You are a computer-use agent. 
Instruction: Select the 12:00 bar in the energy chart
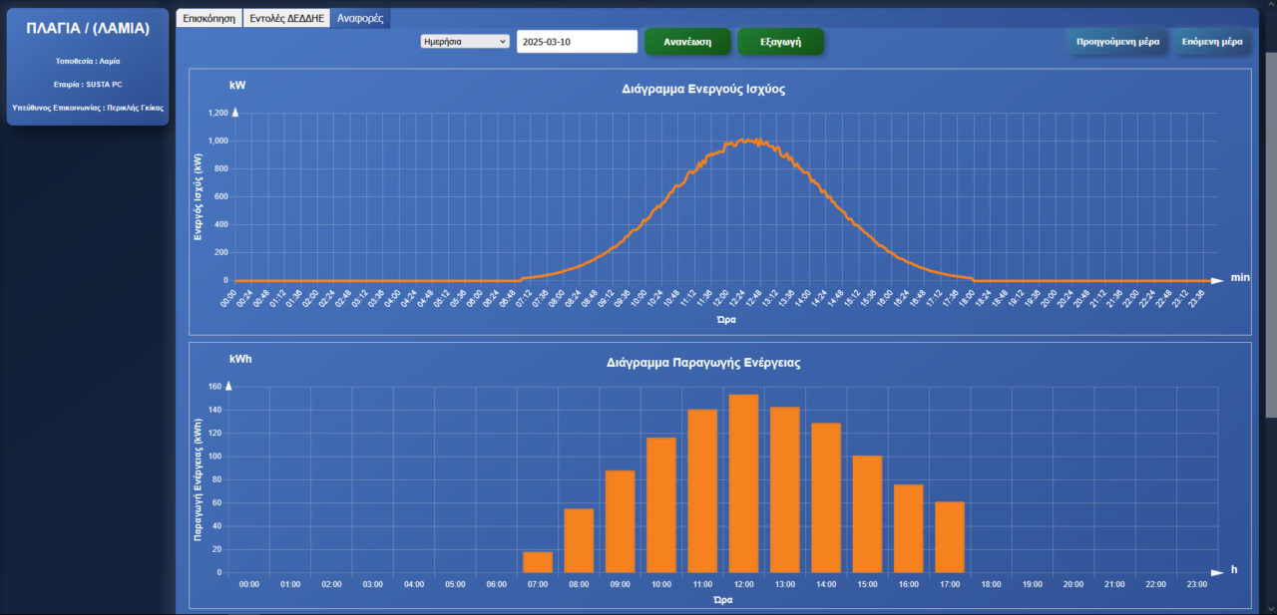click(x=743, y=483)
